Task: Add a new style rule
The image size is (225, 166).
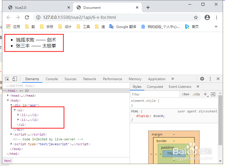Action: pos(205,94)
